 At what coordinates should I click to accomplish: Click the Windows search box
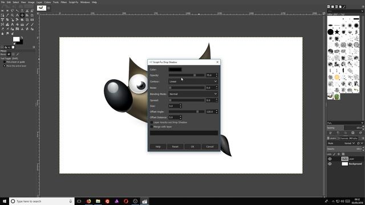coord(42,201)
